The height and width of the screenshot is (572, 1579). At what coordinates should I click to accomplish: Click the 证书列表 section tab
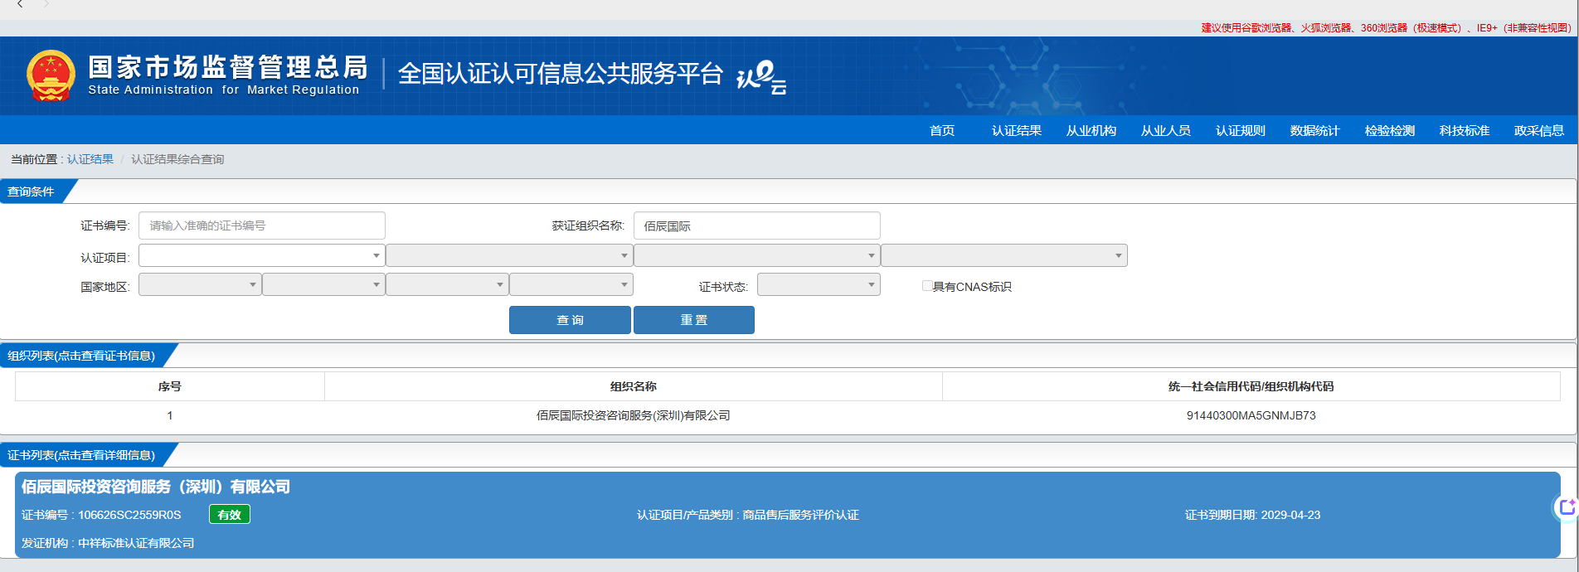pos(83,455)
